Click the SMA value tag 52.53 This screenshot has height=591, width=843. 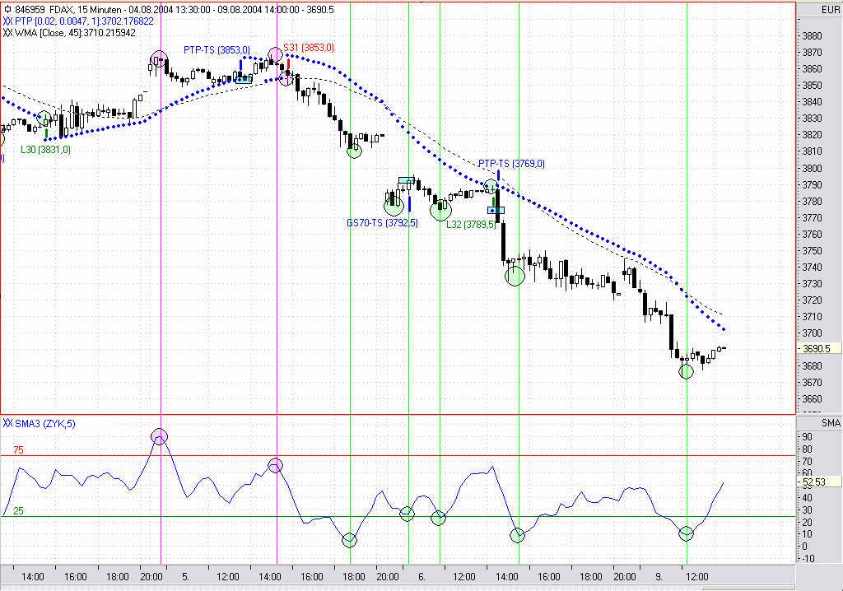click(x=817, y=482)
